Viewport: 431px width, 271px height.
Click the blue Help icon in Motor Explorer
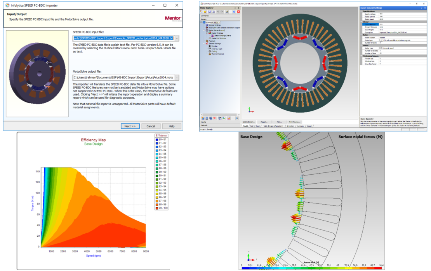tap(234, 12)
